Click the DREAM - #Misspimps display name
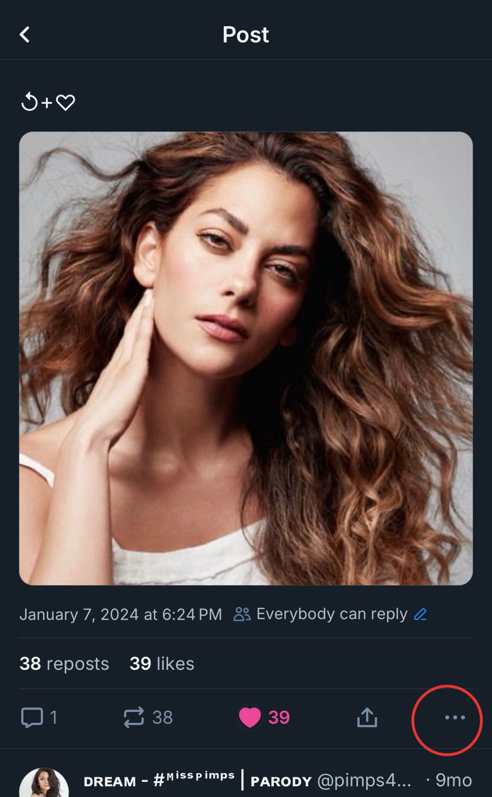The image size is (492, 797). pyautogui.click(x=159, y=780)
